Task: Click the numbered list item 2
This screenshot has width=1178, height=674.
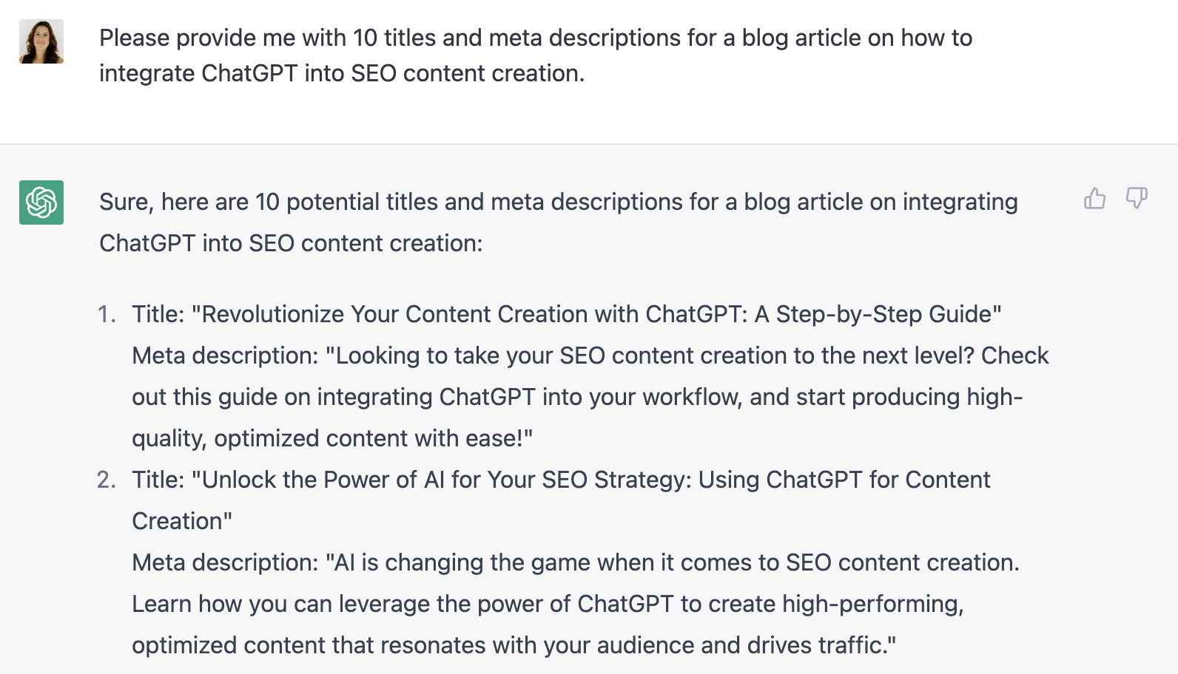Action: coord(108,480)
